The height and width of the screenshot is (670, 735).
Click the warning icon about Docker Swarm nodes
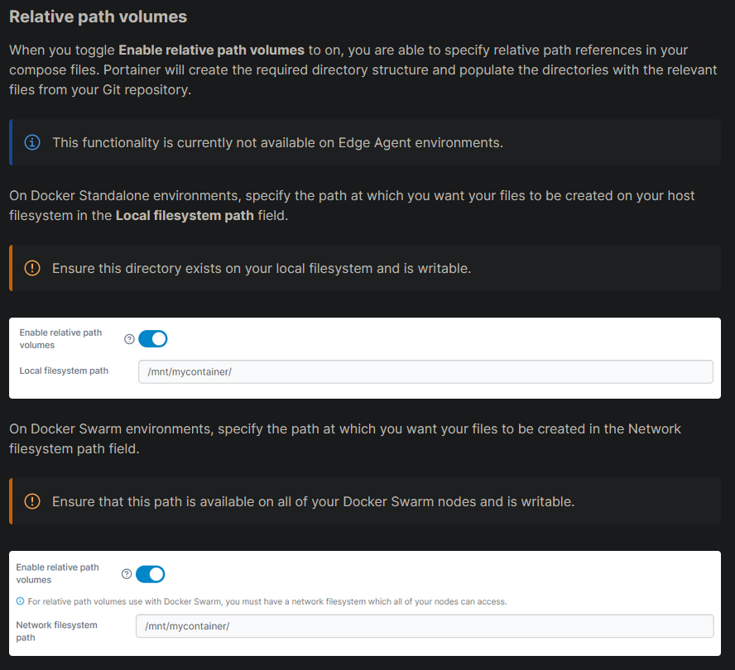click(x=31, y=501)
